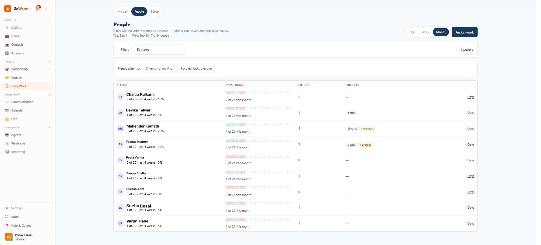The width and height of the screenshot is (541, 245).
Task: Click Chaitra Kulkarni's CK avatar
Action: coord(120,97)
